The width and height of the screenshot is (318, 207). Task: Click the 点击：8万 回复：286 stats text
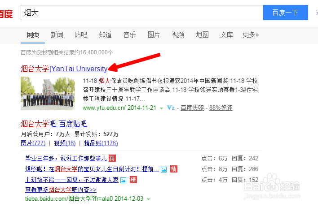point(230,169)
